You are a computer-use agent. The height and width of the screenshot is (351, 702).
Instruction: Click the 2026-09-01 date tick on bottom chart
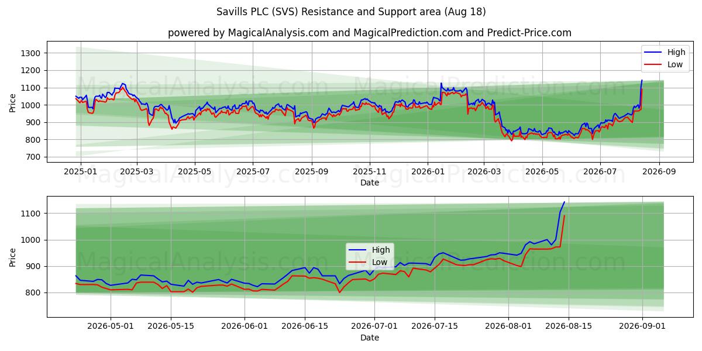642,328
